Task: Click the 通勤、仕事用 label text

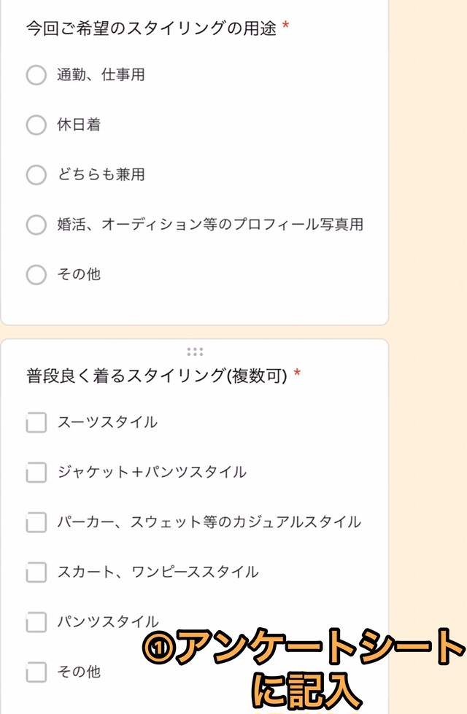Action: click(101, 74)
